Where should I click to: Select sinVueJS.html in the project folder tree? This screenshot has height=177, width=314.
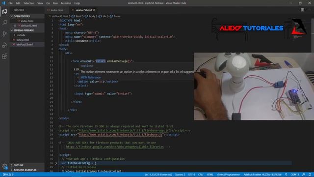(x=25, y=45)
